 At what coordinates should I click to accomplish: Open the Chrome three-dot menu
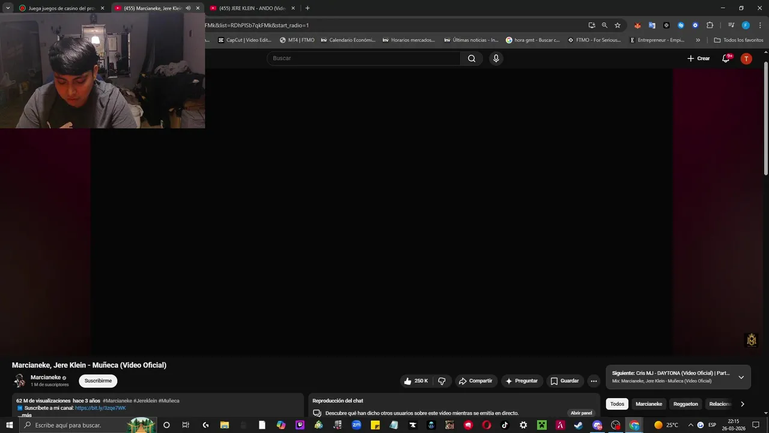(760, 25)
